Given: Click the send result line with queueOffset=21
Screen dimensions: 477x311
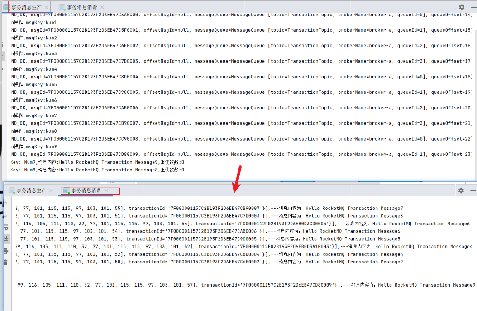Looking at the screenshot, I should pyautogui.click(x=243, y=123).
